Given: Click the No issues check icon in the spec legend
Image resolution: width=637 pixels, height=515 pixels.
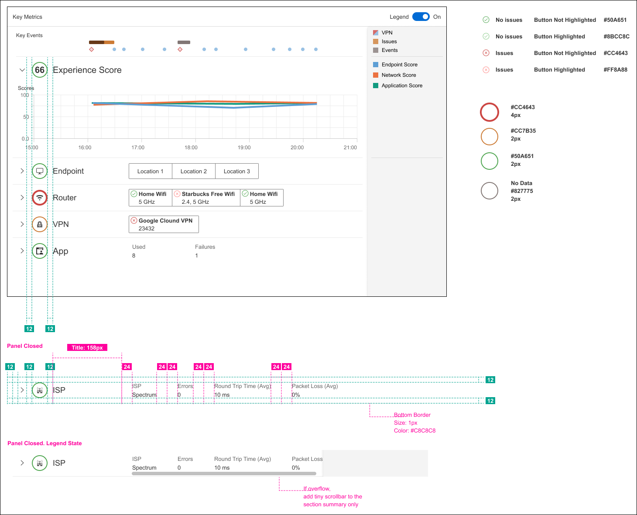Looking at the screenshot, I should (486, 20).
